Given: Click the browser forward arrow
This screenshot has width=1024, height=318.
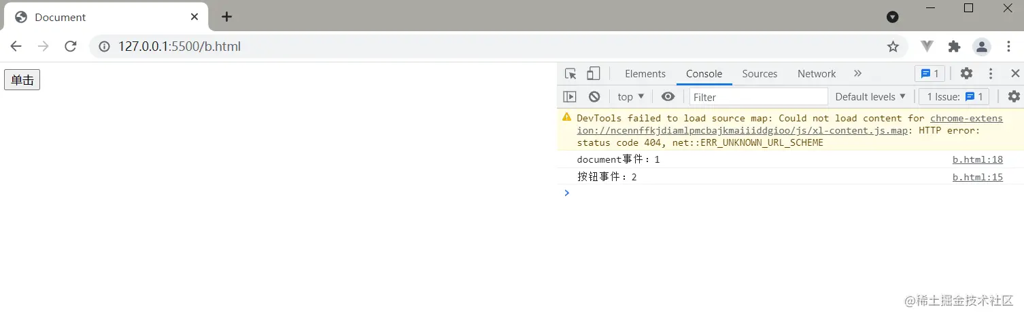Looking at the screenshot, I should (43, 46).
